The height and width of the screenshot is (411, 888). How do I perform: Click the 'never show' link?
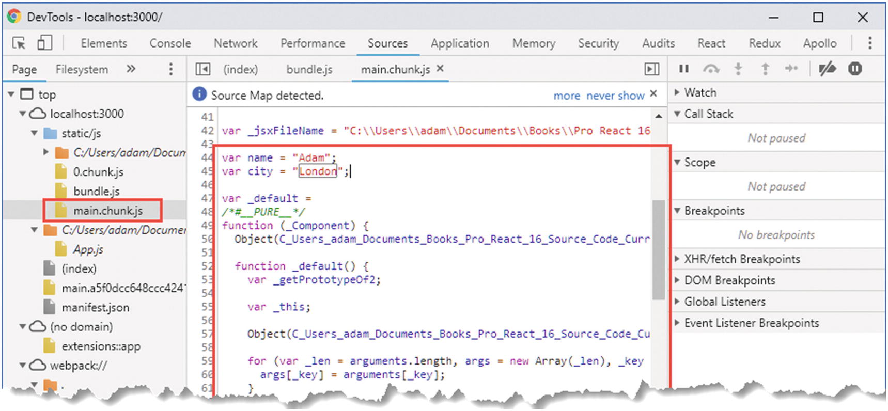coord(615,96)
